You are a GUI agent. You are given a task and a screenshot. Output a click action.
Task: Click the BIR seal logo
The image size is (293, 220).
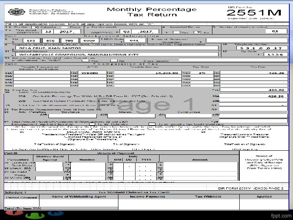(16, 12)
